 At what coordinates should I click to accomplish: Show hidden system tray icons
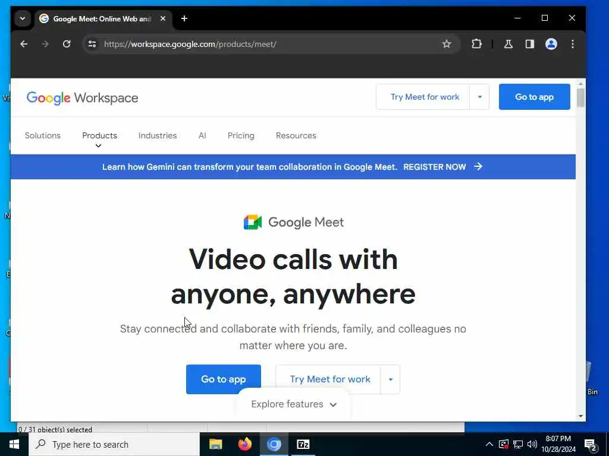pos(489,444)
